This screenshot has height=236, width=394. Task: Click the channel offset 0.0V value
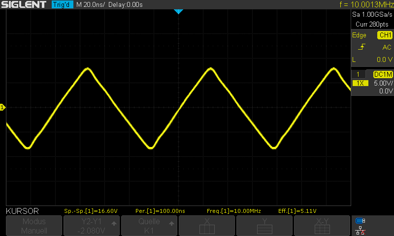pyautogui.click(x=386, y=91)
